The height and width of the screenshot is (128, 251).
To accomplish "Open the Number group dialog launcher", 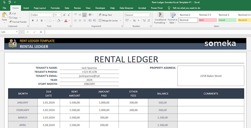I will (151, 26).
